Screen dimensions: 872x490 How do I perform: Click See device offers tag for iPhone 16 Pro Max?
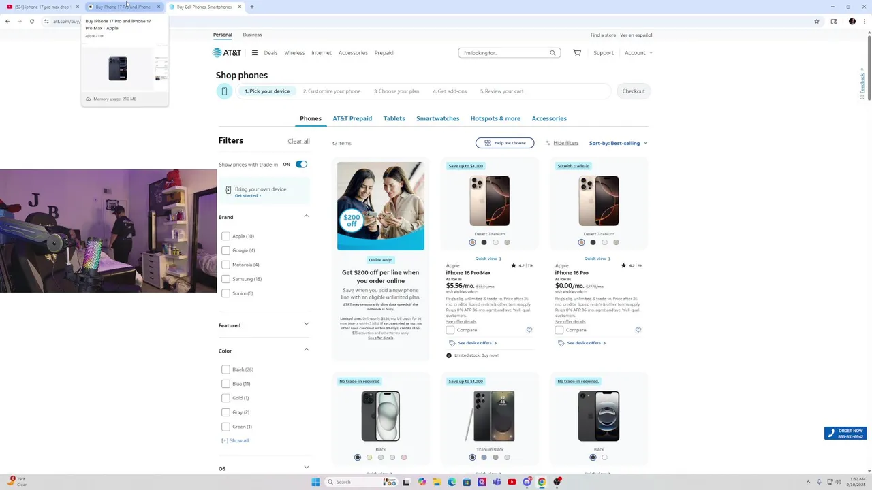pos(472,343)
